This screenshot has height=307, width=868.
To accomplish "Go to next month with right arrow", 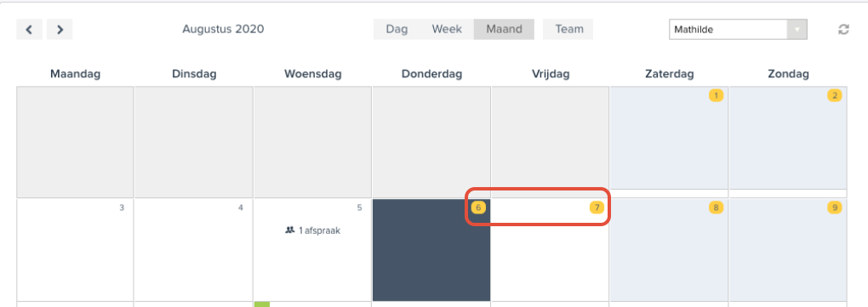I will point(60,29).
